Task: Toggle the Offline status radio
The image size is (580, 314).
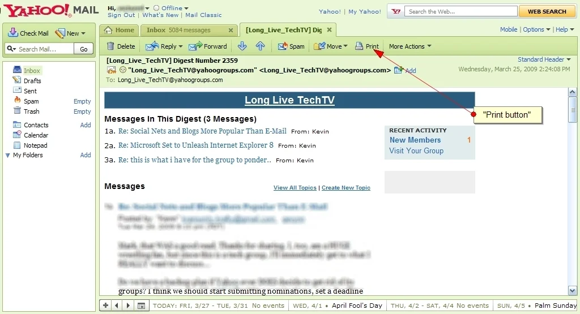Action: click(x=156, y=8)
